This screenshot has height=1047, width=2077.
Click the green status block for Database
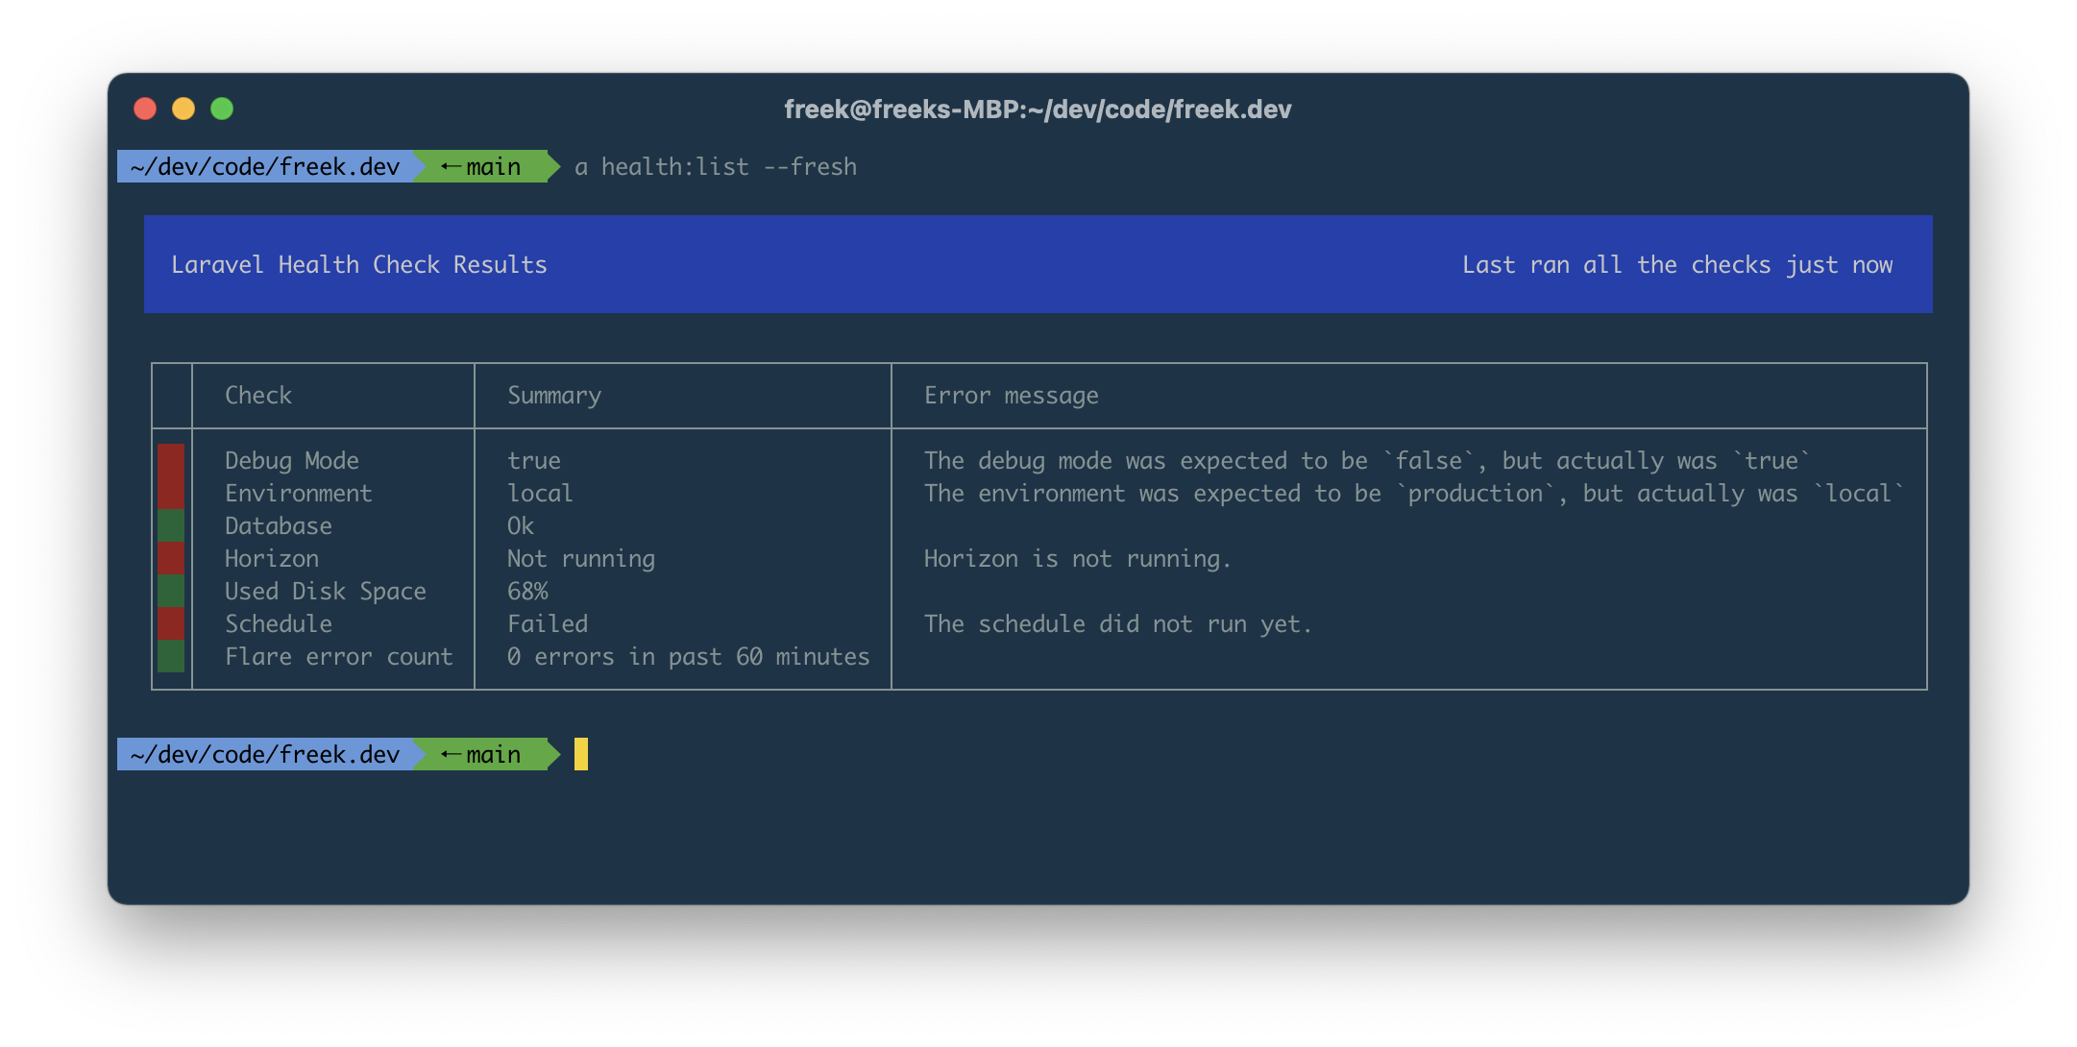coord(171,525)
